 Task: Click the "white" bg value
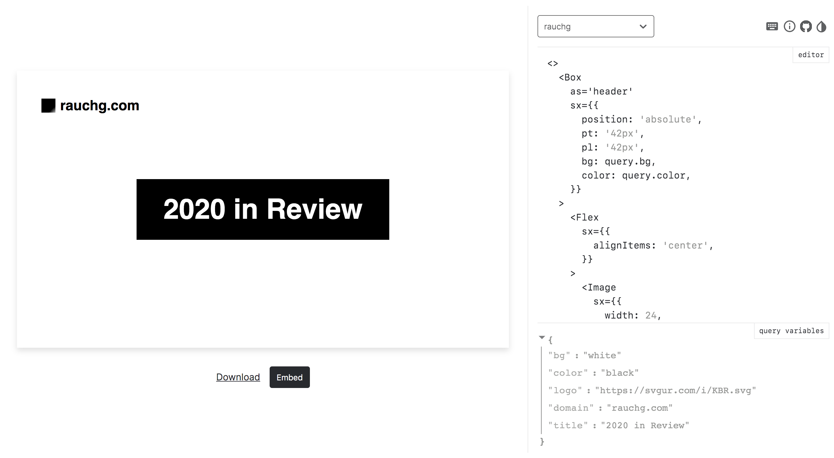(602, 355)
